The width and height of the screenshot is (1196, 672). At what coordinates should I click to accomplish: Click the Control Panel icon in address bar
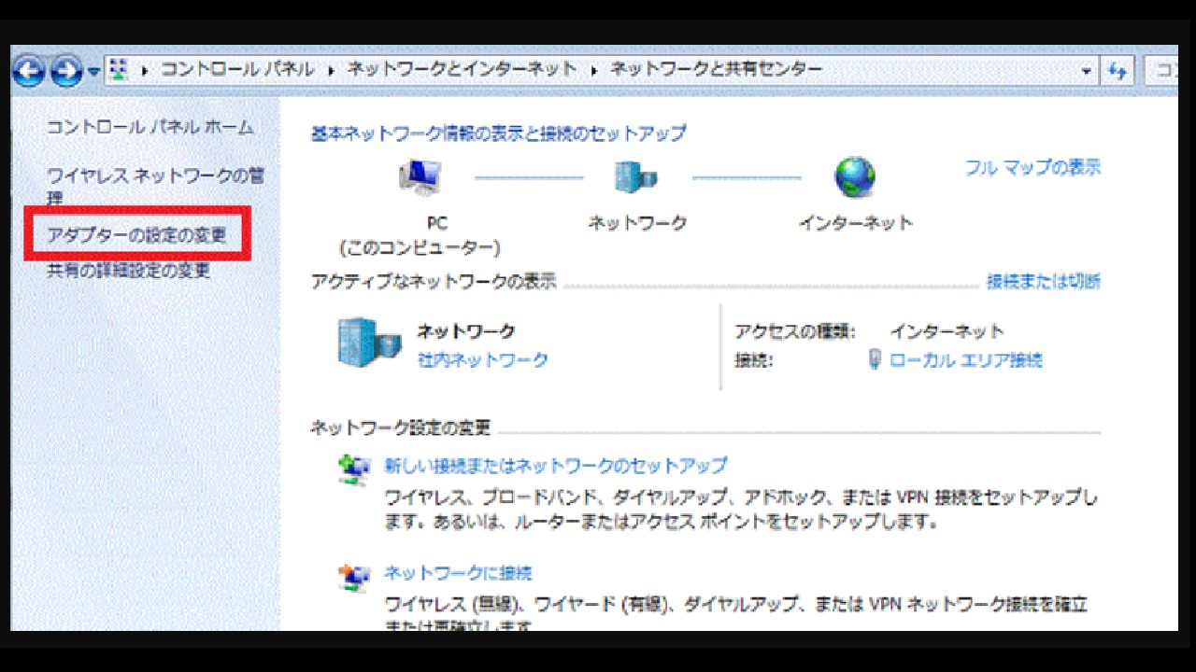pos(119,70)
